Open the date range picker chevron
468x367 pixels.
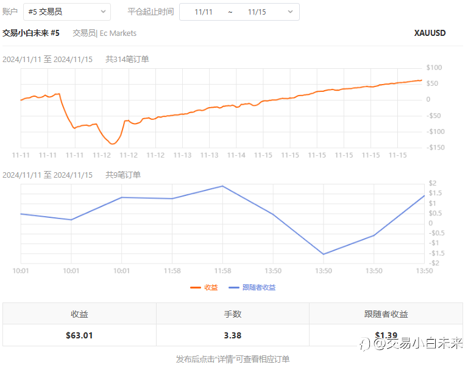point(290,12)
